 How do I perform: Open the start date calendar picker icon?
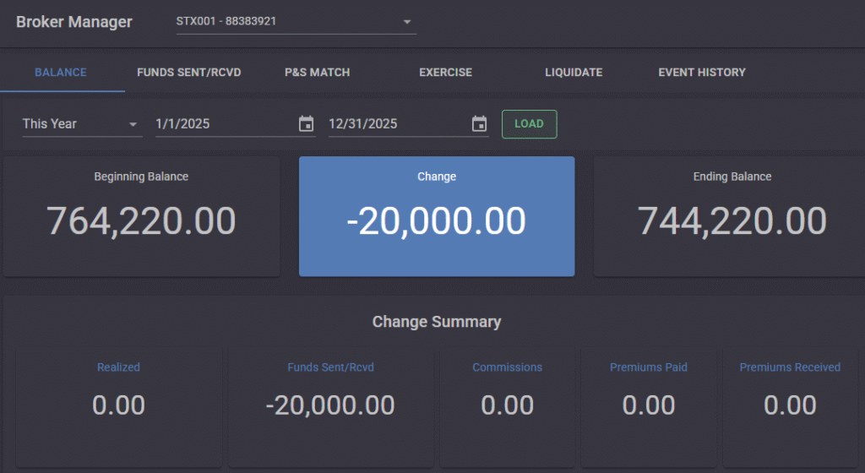(306, 123)
